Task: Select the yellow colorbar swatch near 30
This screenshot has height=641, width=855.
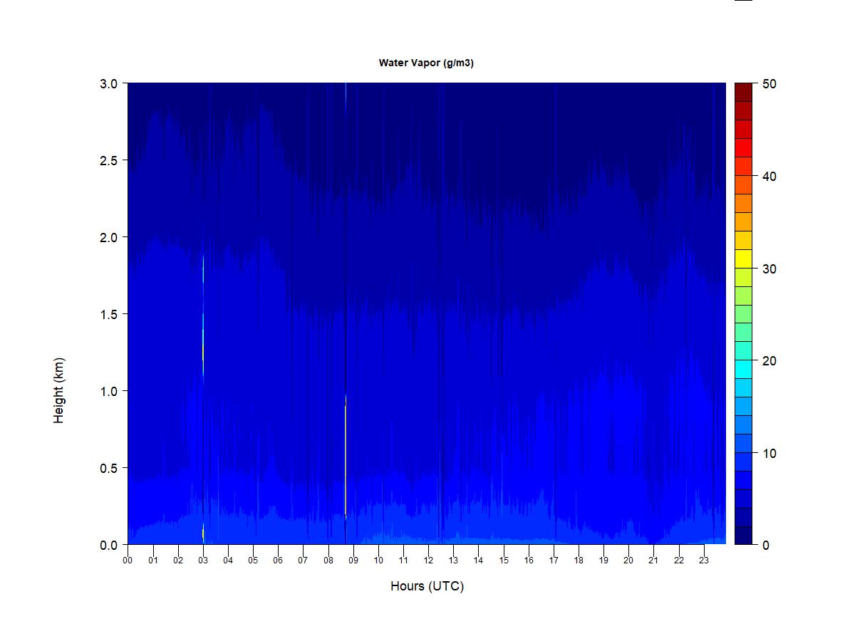Action: [x=743, y=259]
